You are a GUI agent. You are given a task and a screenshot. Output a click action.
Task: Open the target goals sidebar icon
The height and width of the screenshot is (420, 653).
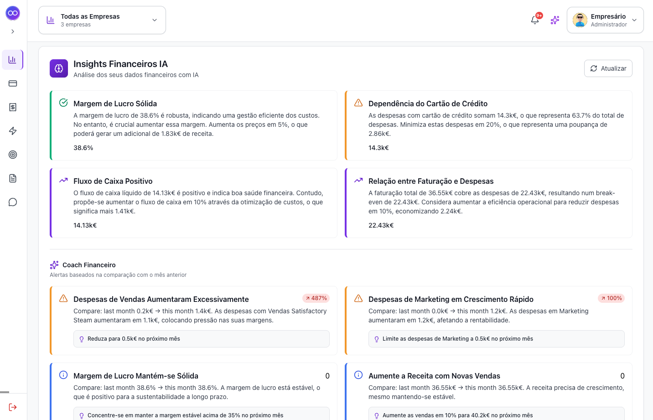click(13, 155)
